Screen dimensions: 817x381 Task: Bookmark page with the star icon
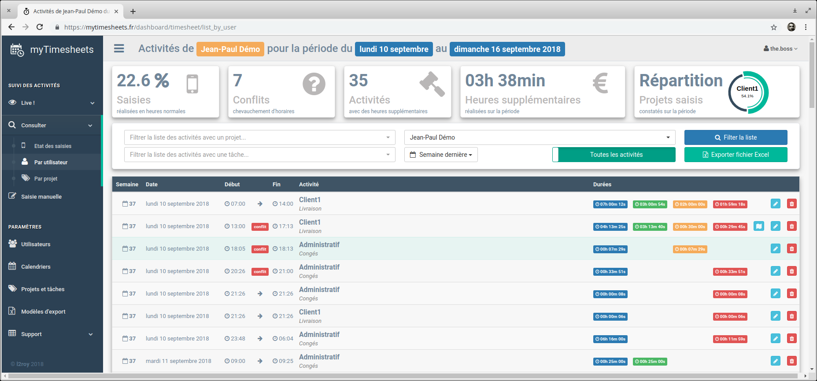(773, 27)
